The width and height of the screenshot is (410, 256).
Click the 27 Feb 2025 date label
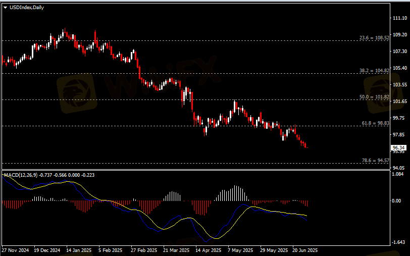point(144,250)
